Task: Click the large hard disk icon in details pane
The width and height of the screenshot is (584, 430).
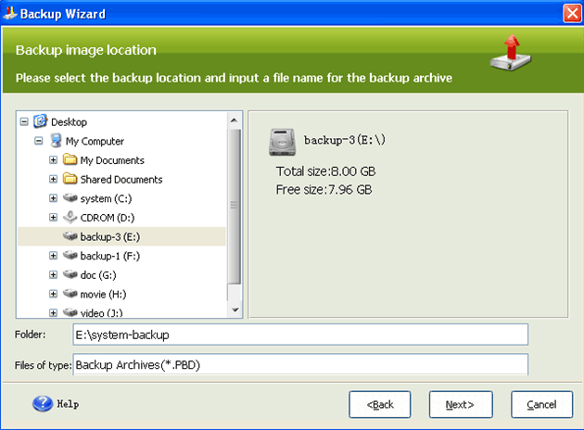Action: click(283, 142)
